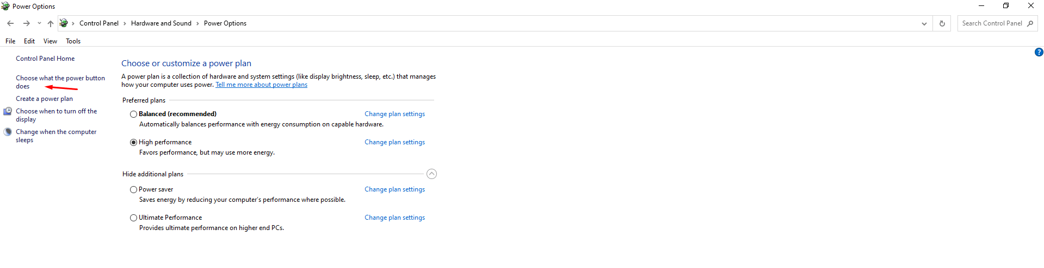Click the Forward navigation arrow
The image size is (1044, 268).
(26, 23)
